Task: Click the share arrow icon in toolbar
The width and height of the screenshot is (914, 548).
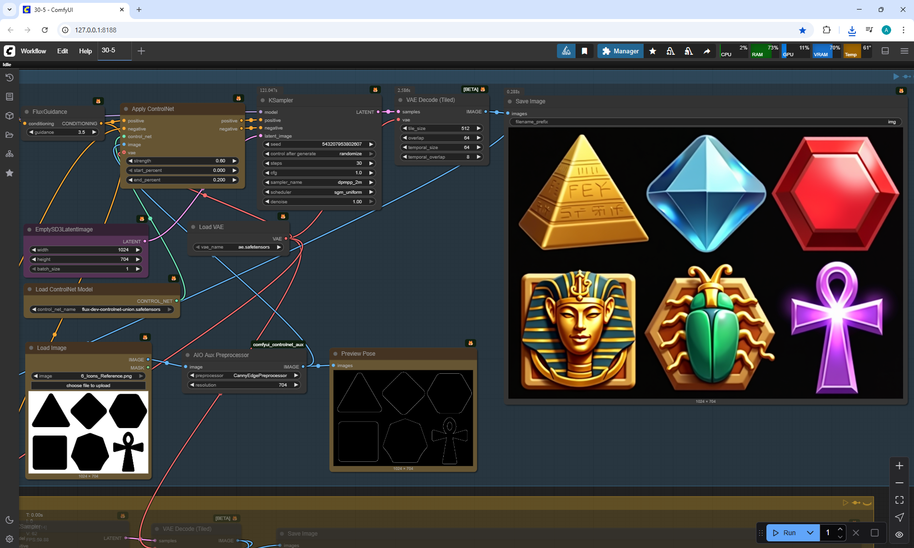Action: (707, 51)
